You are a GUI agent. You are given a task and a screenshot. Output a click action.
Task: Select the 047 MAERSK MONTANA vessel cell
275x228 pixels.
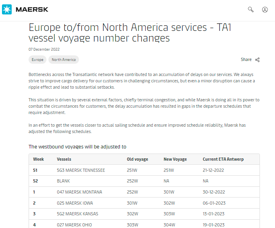(x=79, y=192)
